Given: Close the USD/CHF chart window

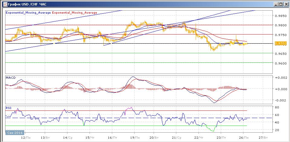Looking at the screenshot, I should 285,4.
